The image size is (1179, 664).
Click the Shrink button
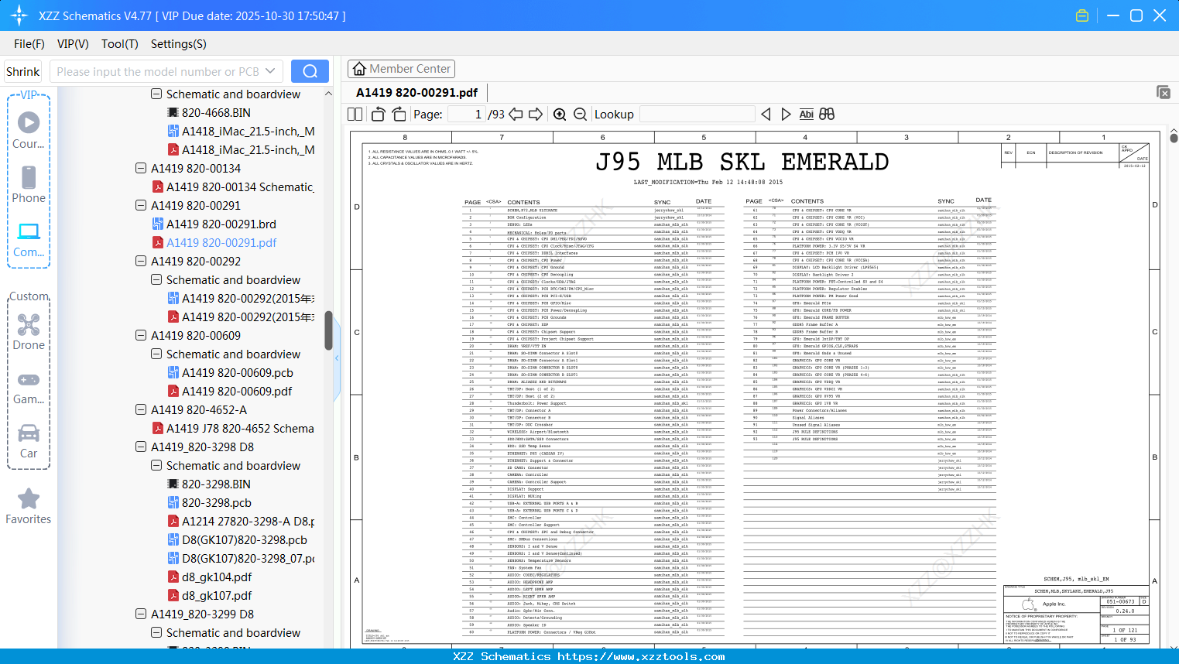pyautogui.click(x=23, y=71)
